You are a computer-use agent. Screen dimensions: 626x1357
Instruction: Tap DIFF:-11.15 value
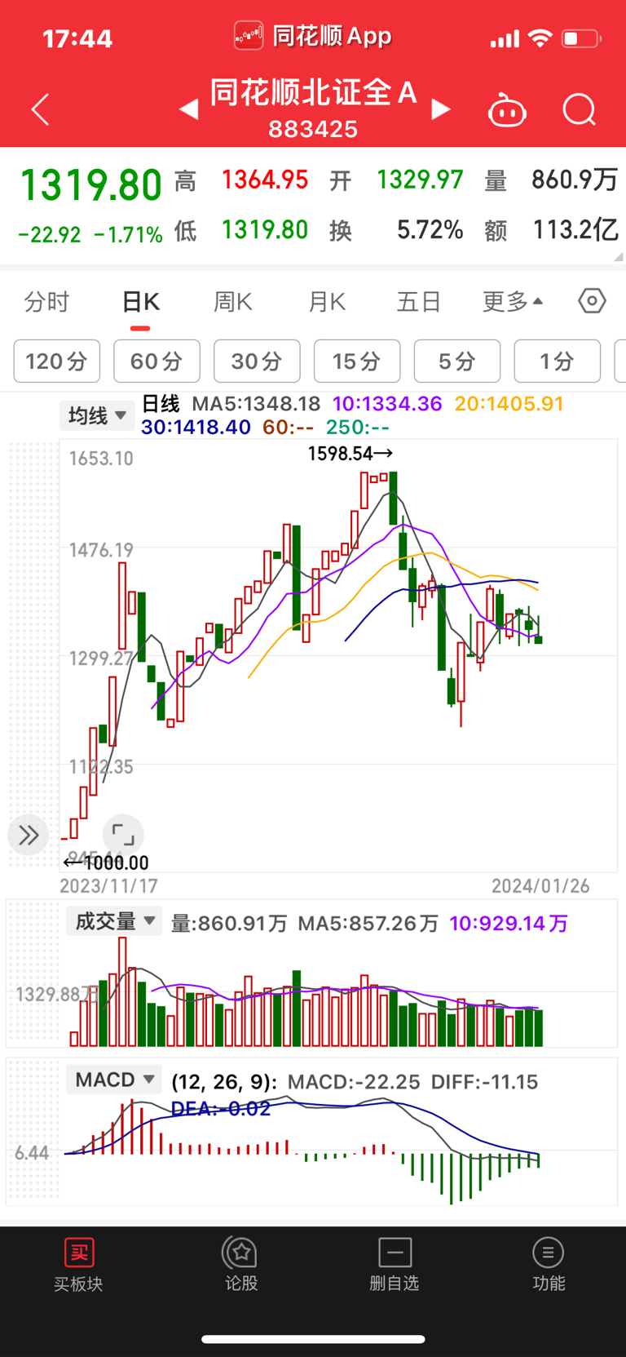[x=484, y=1082]
